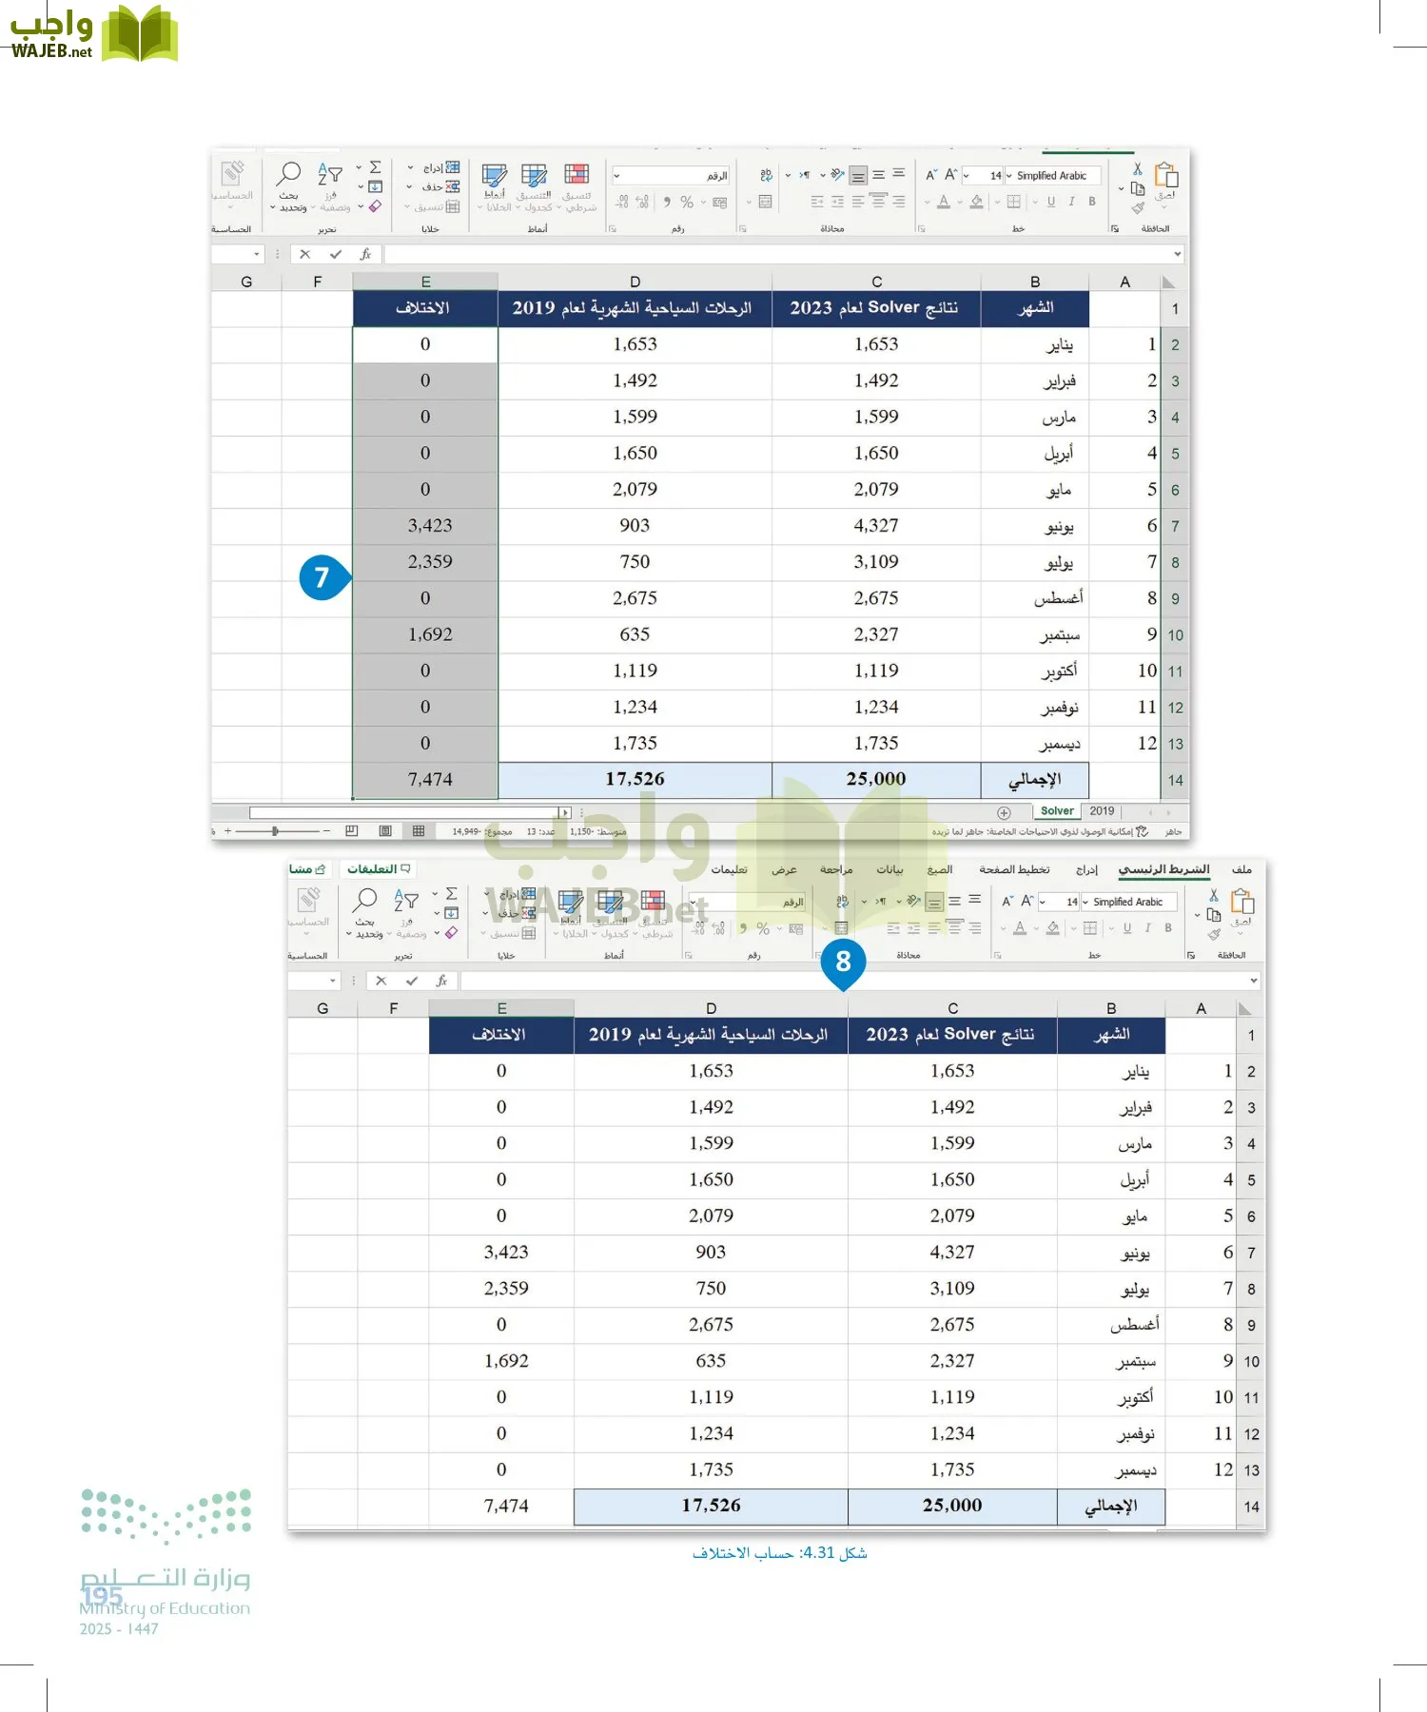The image size is (1427, 1712).
Task: Click Paste (لصق) in the window with ribbon tabs
Action: [x=1241, y=905]
